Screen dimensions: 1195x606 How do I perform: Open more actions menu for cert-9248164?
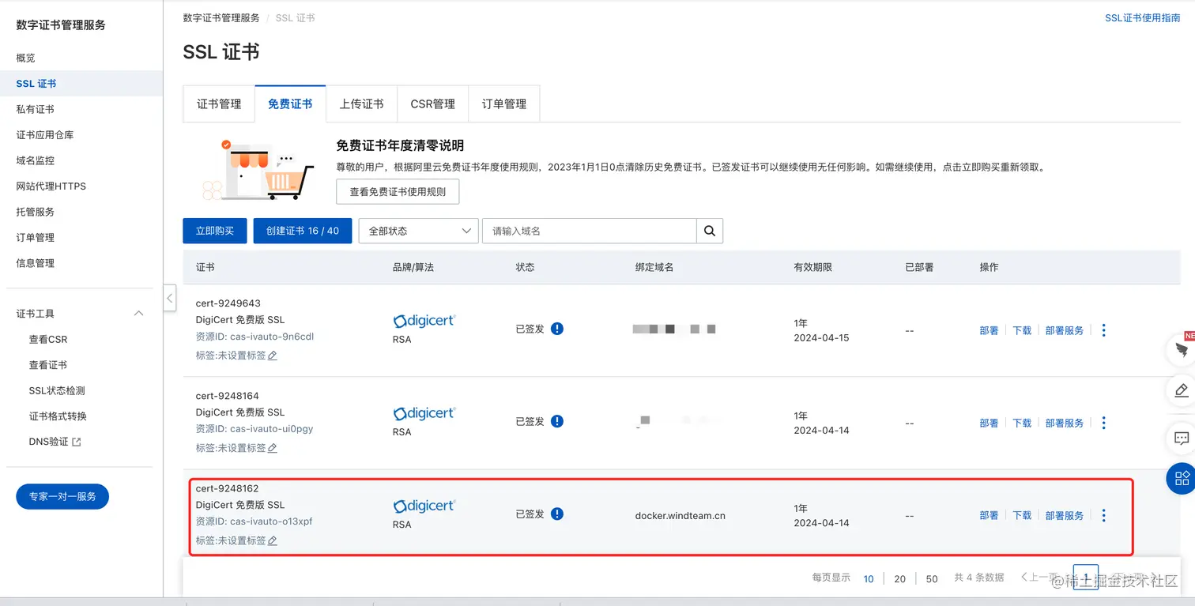point(1104,423)
